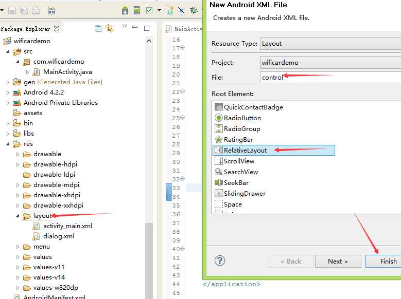Choose RelativeLayout as root element
Viewport: 401px width, 299px height.
click(274, 151)
